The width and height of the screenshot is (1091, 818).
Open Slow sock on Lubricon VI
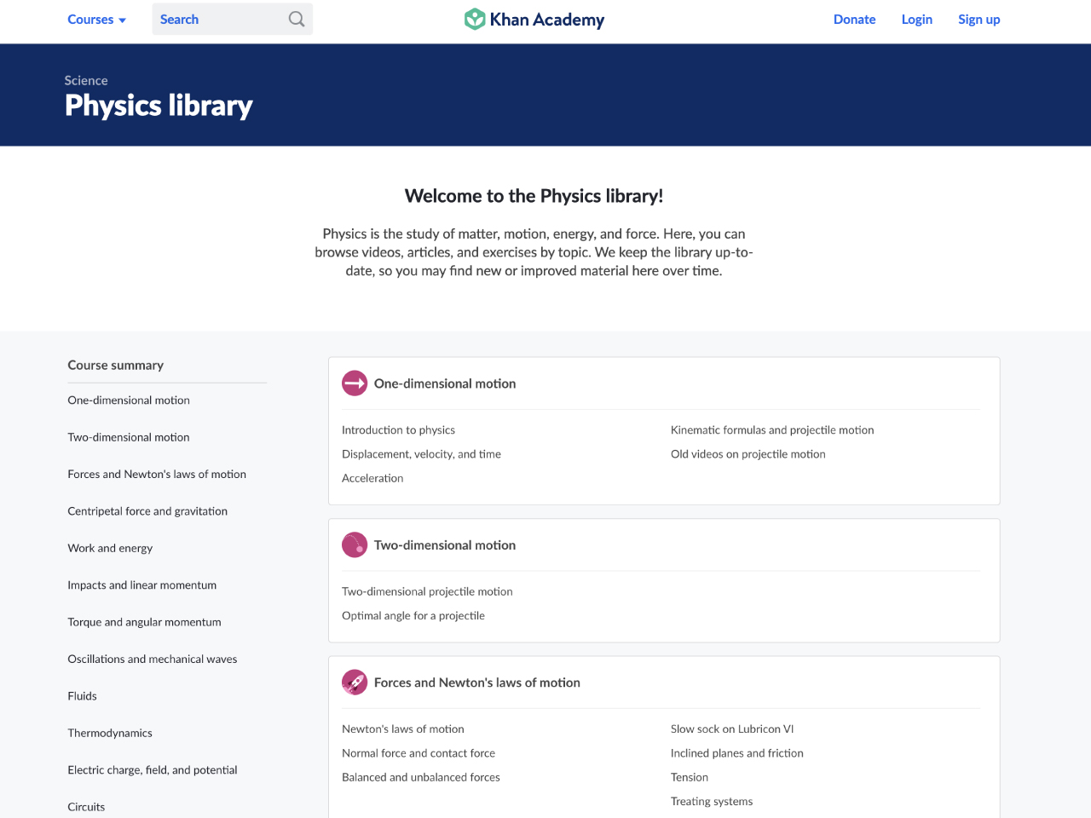coord(732,729)
